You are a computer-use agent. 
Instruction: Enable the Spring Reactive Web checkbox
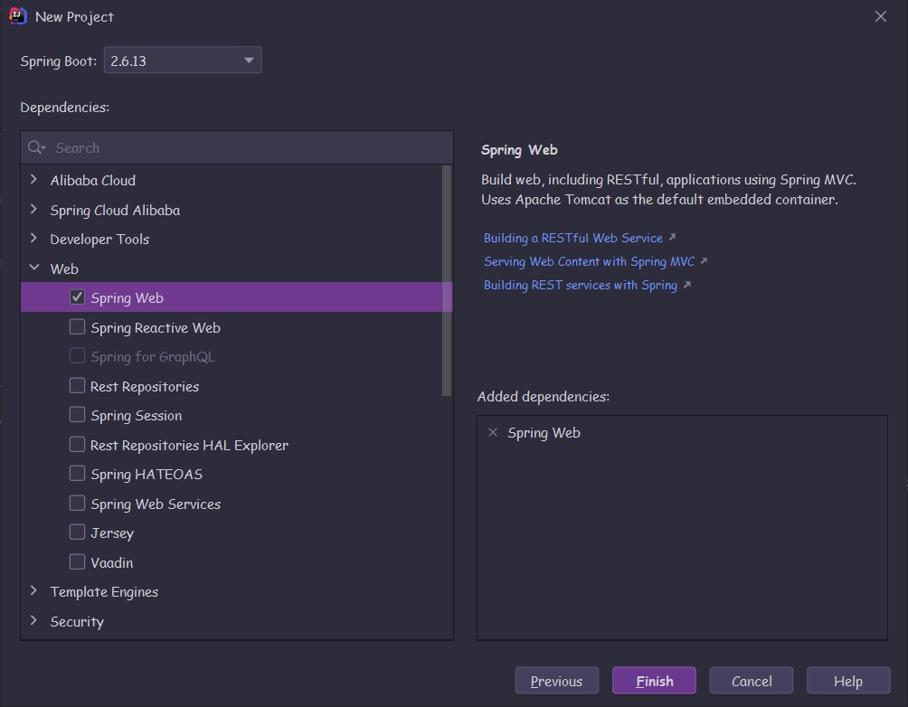click(x=78, y=327)
